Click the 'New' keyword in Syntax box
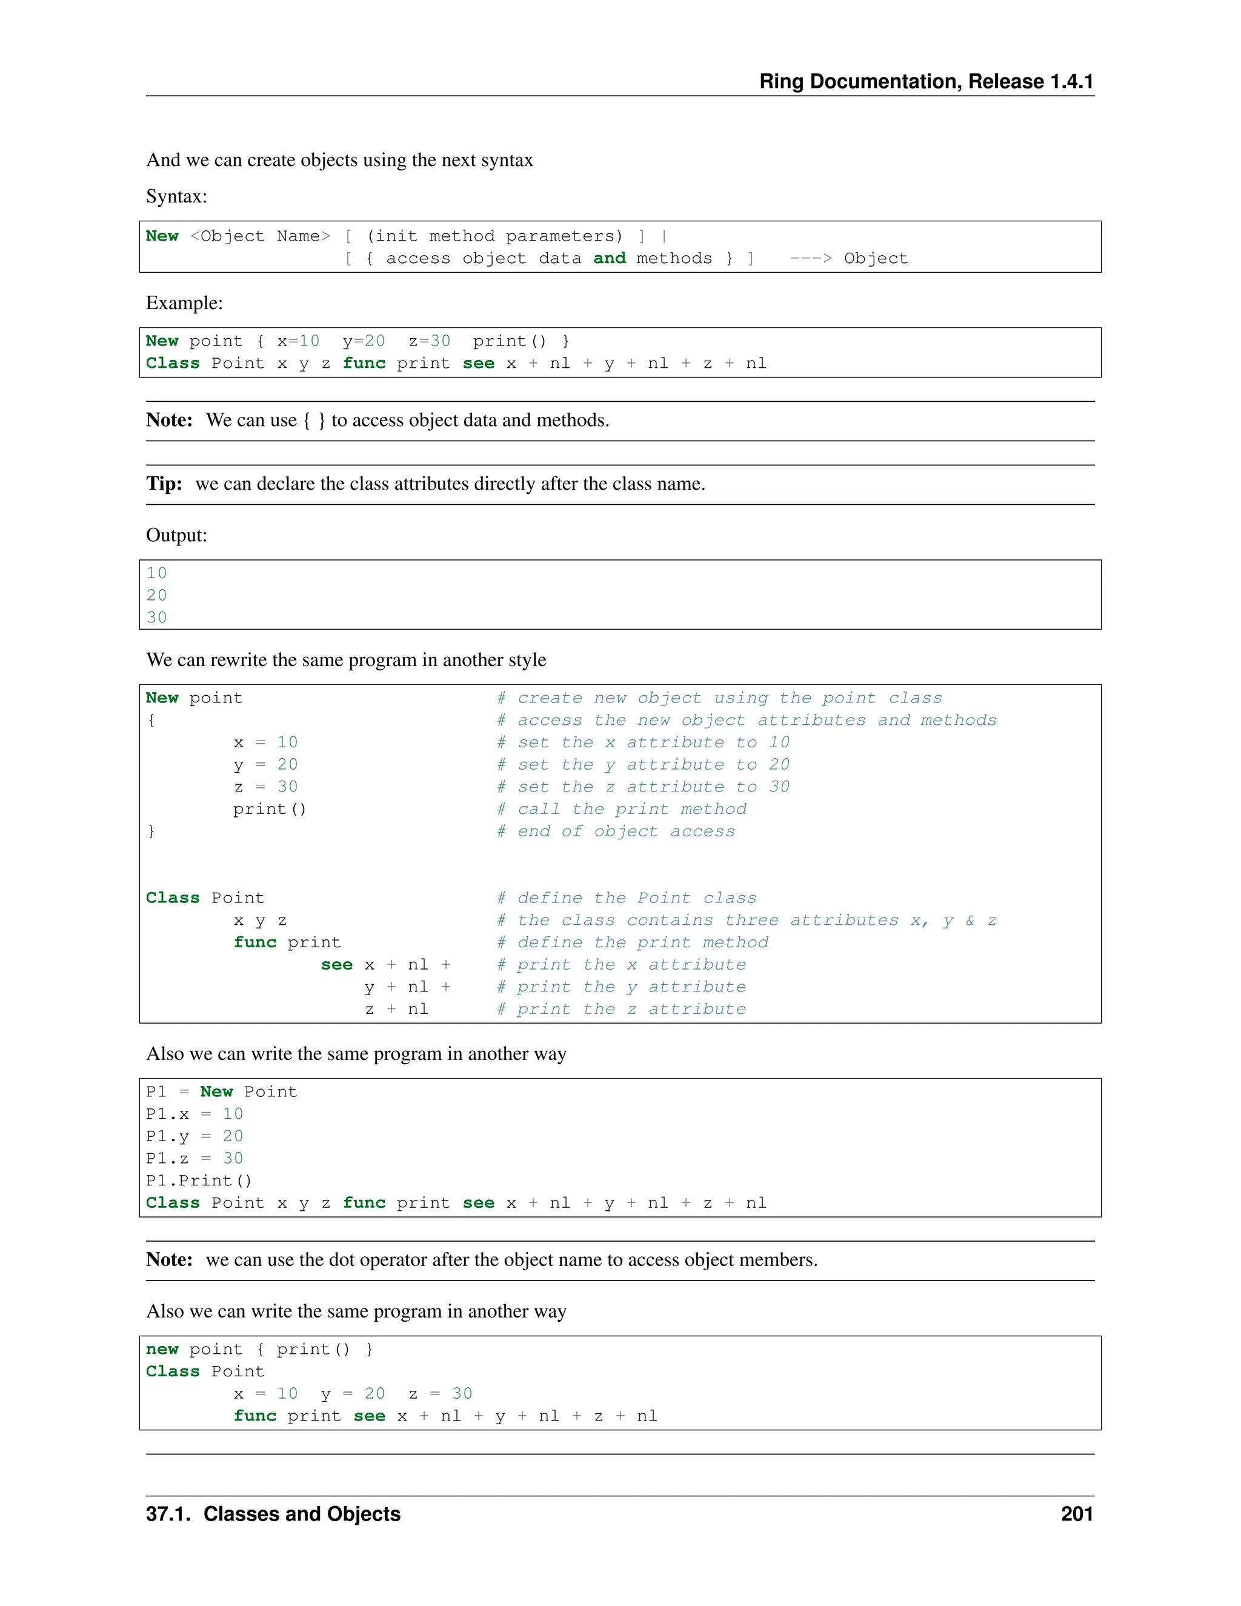The image size is (1241, 1606). coord(162,236)
